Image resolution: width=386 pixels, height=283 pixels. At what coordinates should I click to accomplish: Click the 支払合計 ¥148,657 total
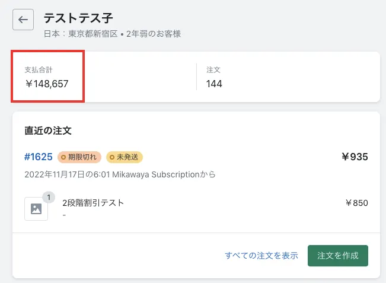tap(47, 84)
